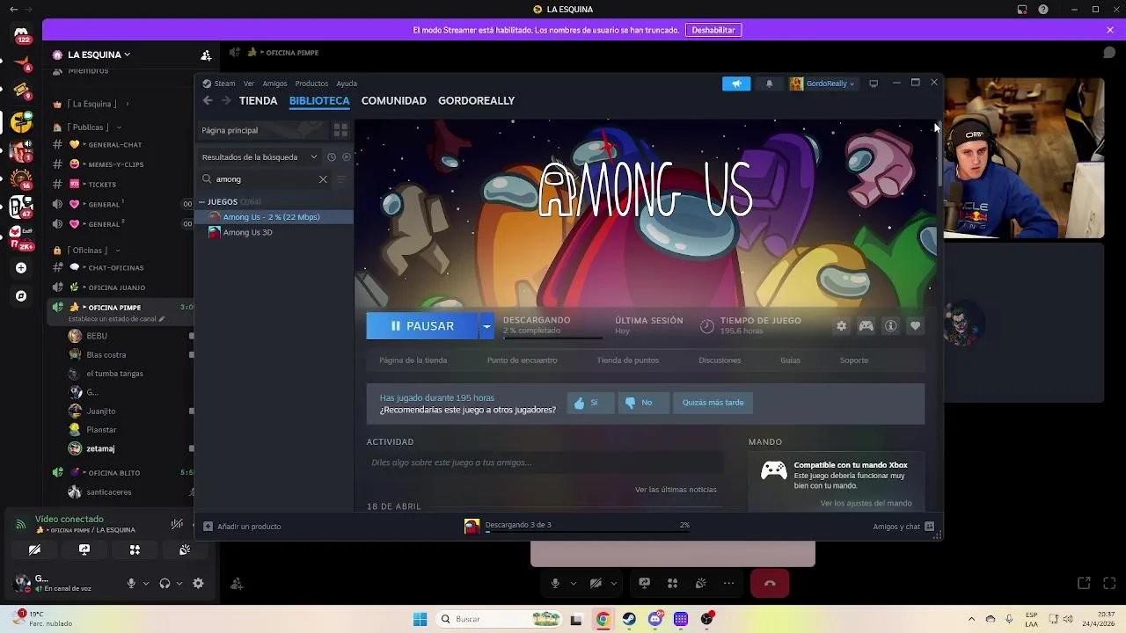Share your screen in Discord voice panel
The width and height of the screenshot is (1126, 633).
[84, 549]
